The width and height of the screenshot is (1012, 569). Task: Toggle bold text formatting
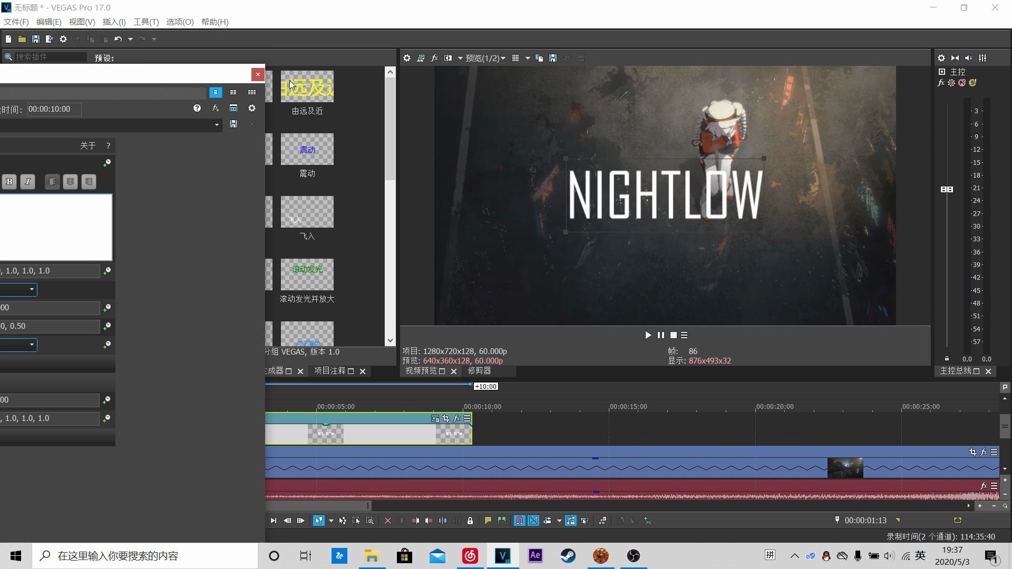9,182
